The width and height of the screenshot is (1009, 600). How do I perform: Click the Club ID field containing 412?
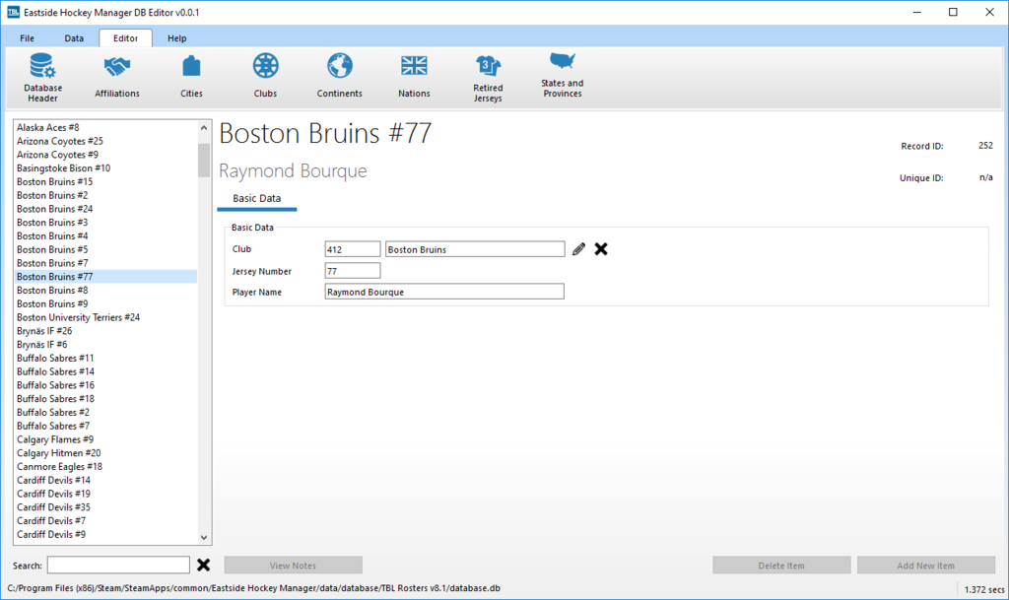[353, 249]
